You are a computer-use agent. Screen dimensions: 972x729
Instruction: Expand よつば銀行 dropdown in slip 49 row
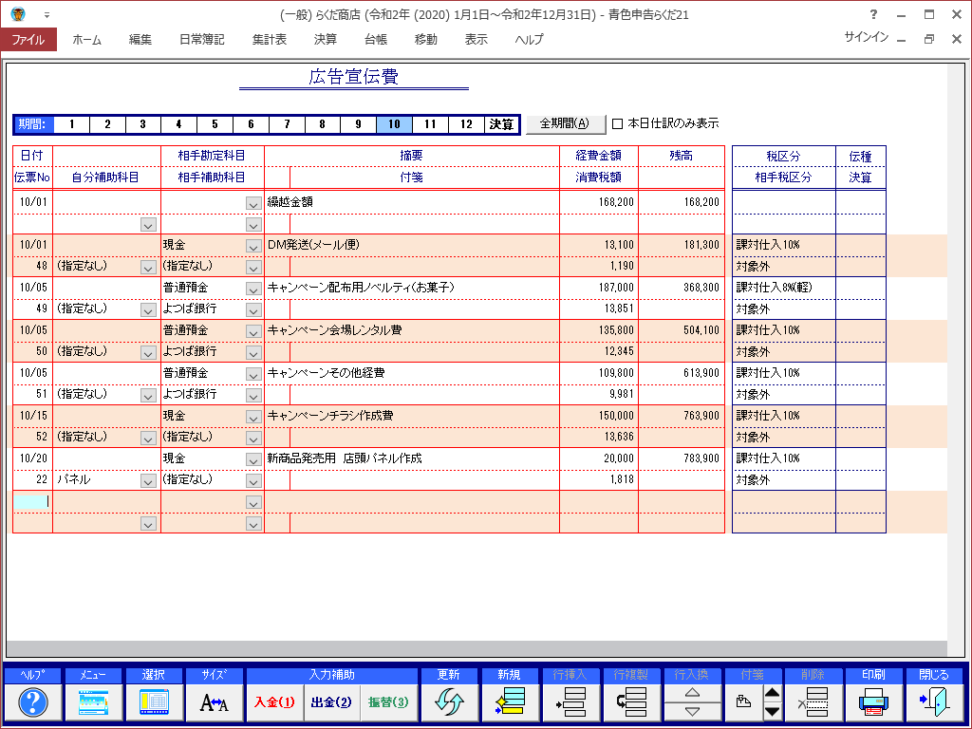pos(252,310)
